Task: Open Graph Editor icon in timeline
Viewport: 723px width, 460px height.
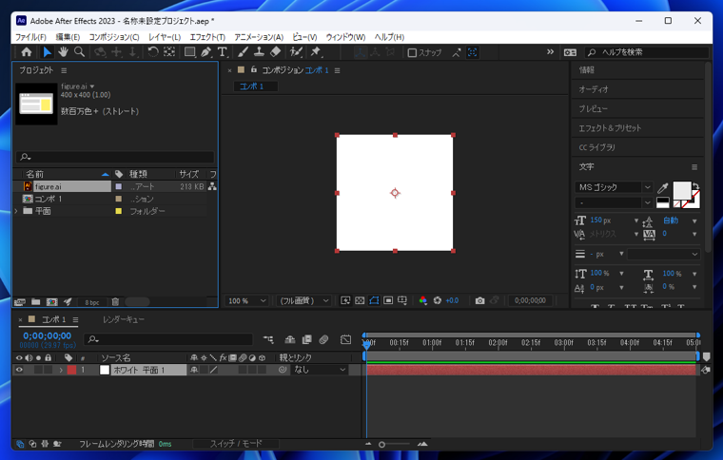Action: tap(346, 340)
